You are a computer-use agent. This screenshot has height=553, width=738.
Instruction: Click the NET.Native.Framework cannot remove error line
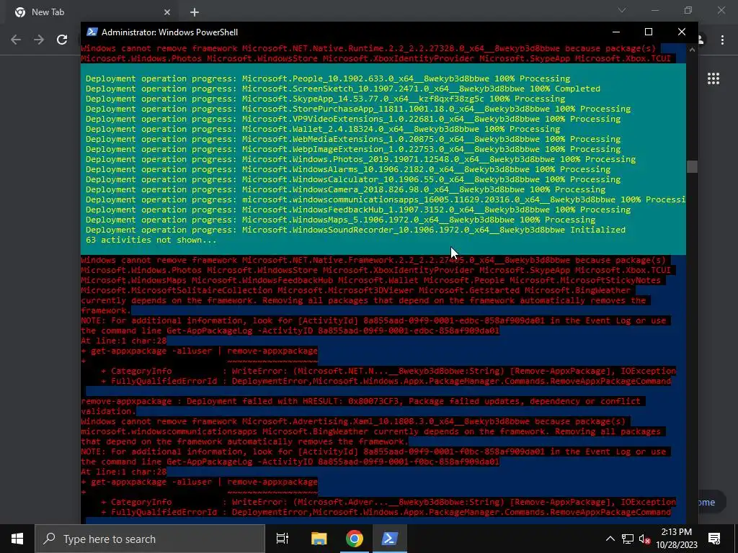374,260
